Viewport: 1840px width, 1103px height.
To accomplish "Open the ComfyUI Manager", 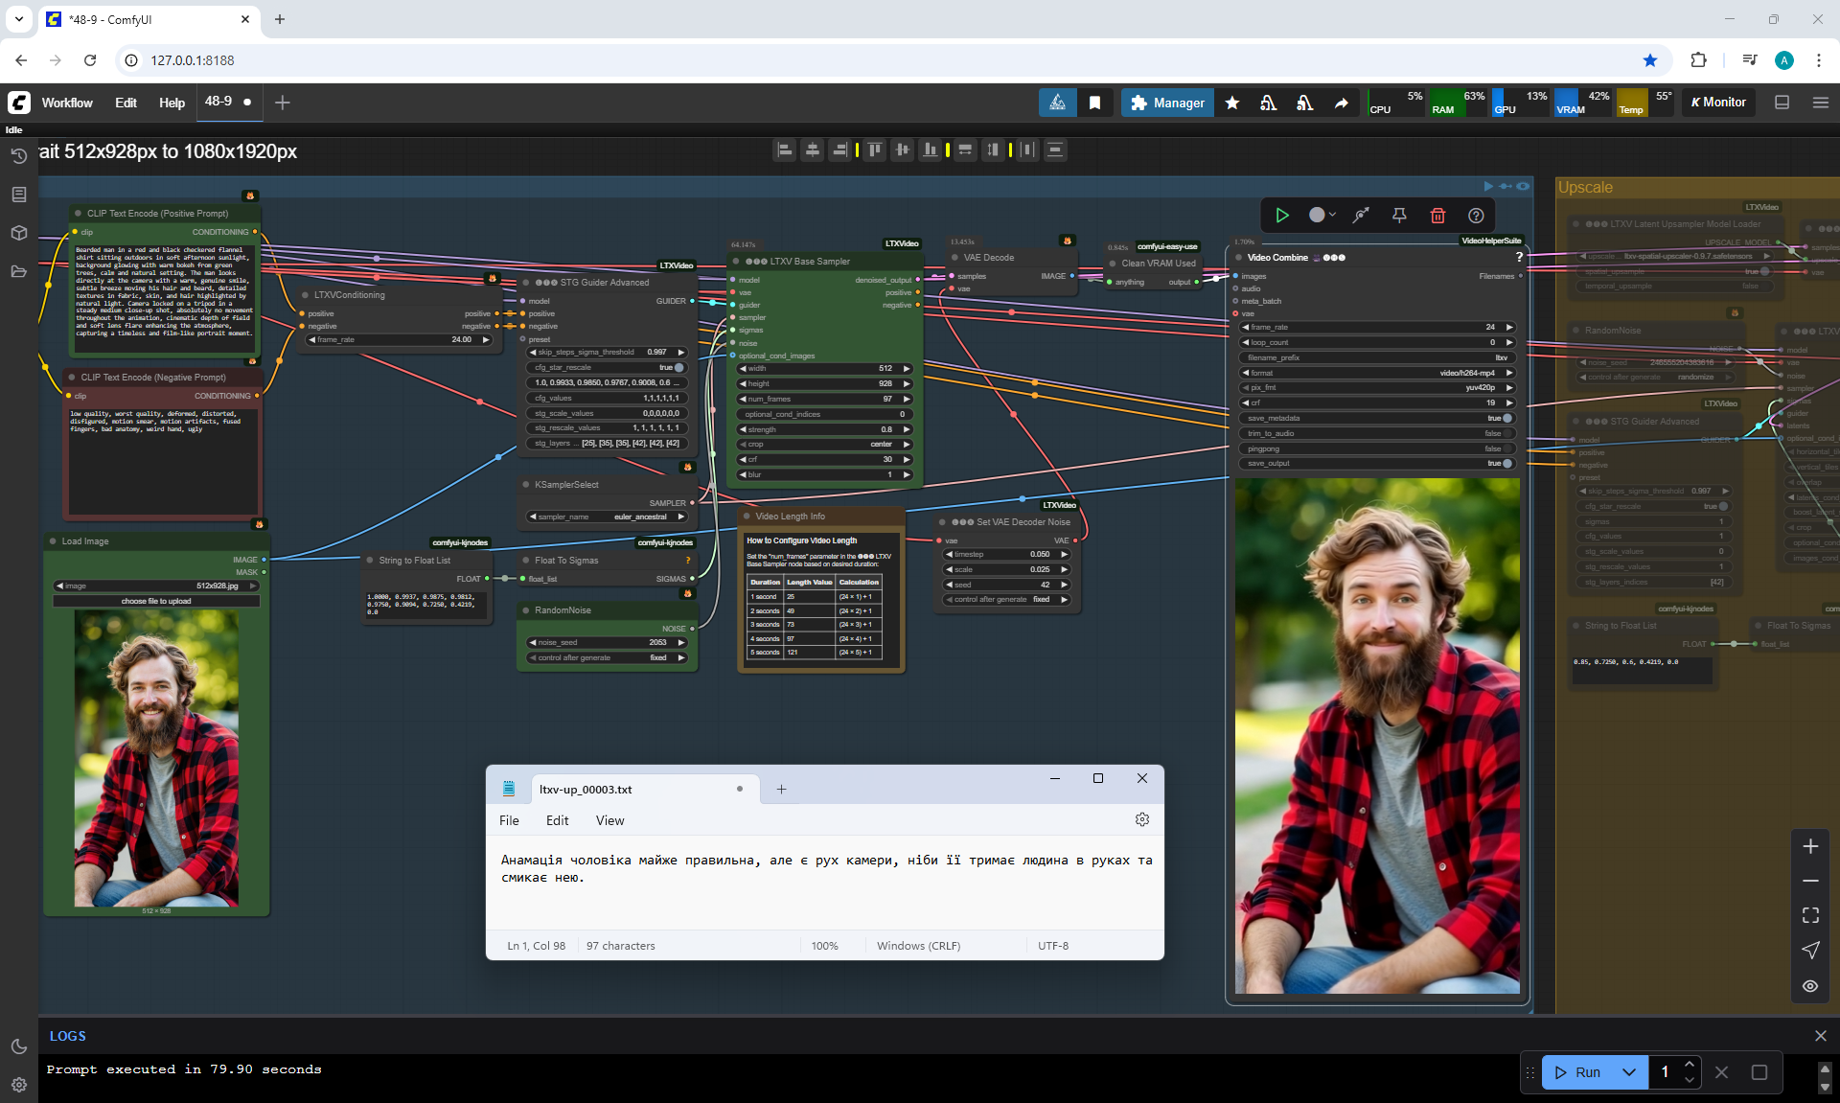I will point(1166,103).
